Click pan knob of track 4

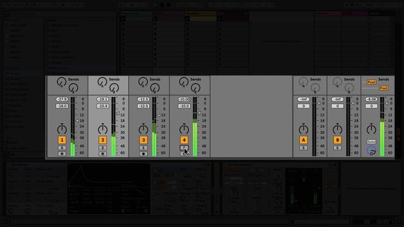184,129
